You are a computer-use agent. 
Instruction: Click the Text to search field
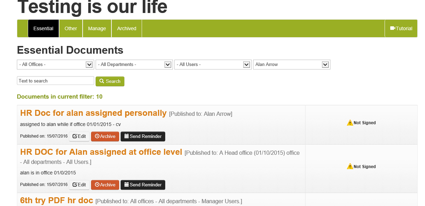pyautogui.click(x=55, y=81)
